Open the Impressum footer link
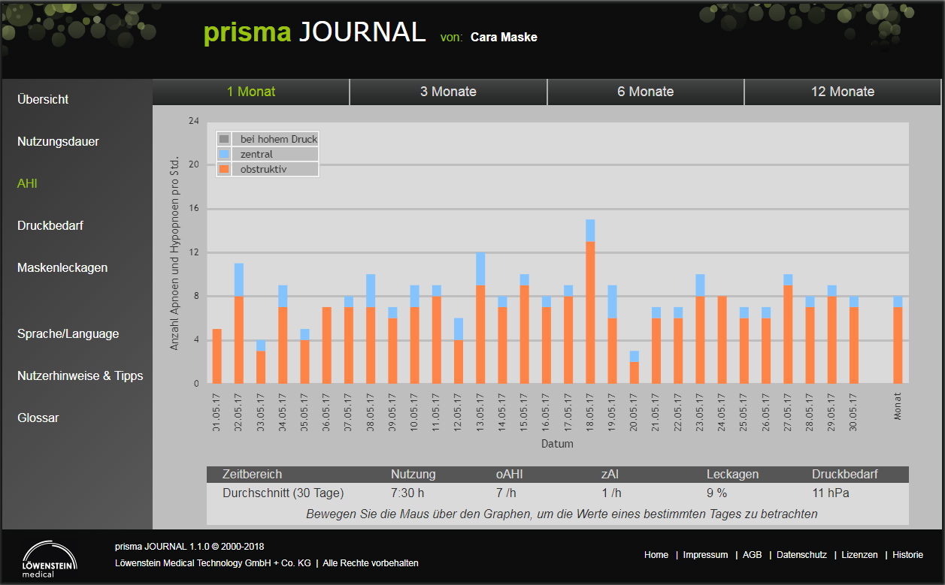The height and width of the screenshot is (585, 945). [705, 555]
